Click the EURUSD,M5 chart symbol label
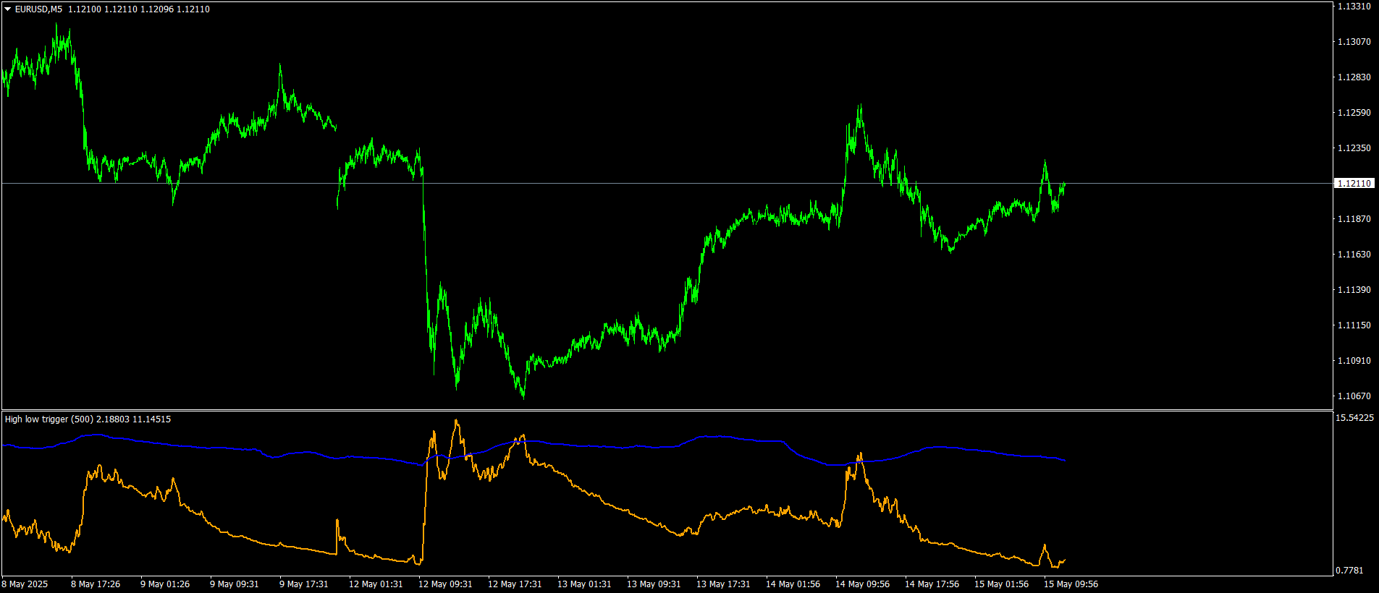The height and width of the screenshot is (593, 1379). pos(38,9)
